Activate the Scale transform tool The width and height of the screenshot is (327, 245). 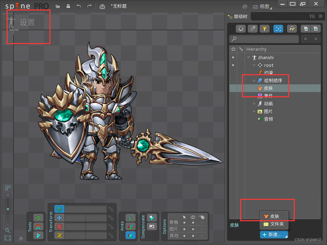click(x=60, y=227)
